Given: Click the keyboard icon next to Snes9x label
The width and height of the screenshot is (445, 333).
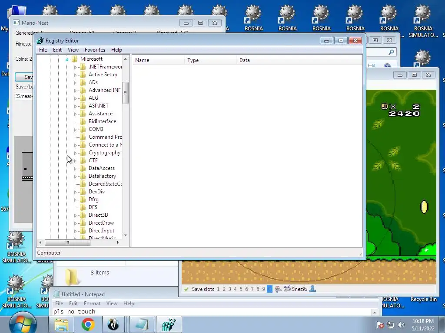Looking at the screenshot, I should [287, 289].
